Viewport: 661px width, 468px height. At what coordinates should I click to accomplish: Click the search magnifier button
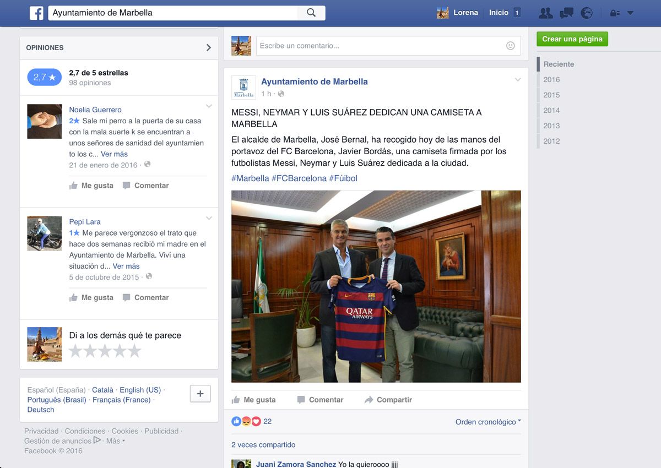coord(311,13)
